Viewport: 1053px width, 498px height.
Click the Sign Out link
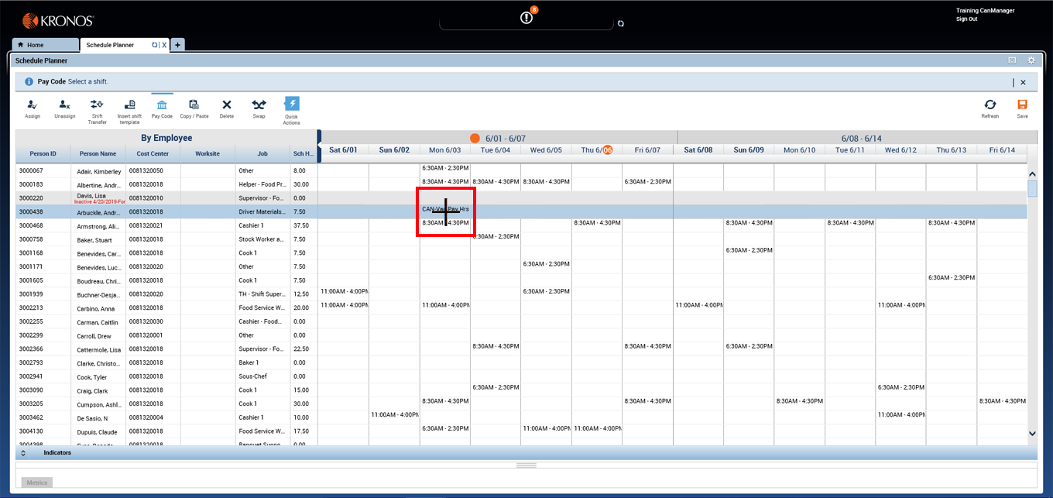click(x=966, y=19)
